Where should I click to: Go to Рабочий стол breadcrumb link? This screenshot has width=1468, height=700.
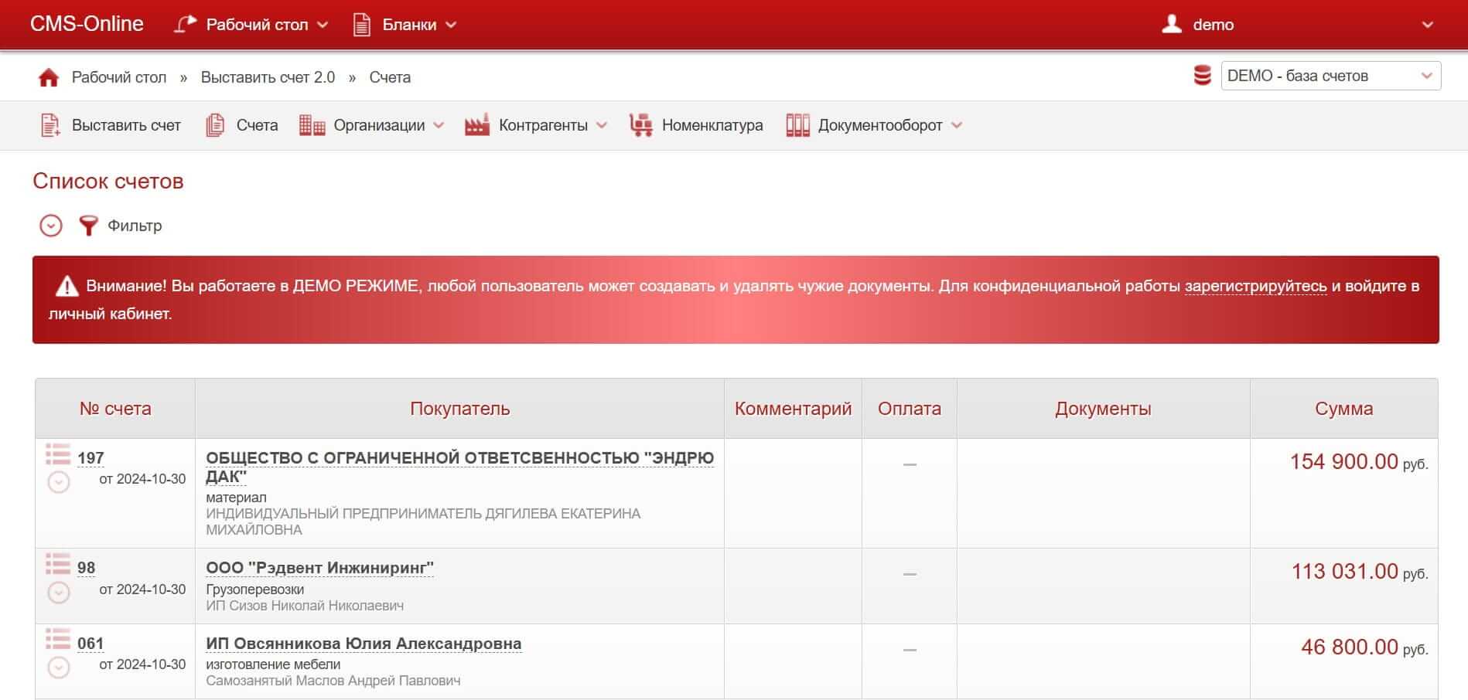coord(119,77)
